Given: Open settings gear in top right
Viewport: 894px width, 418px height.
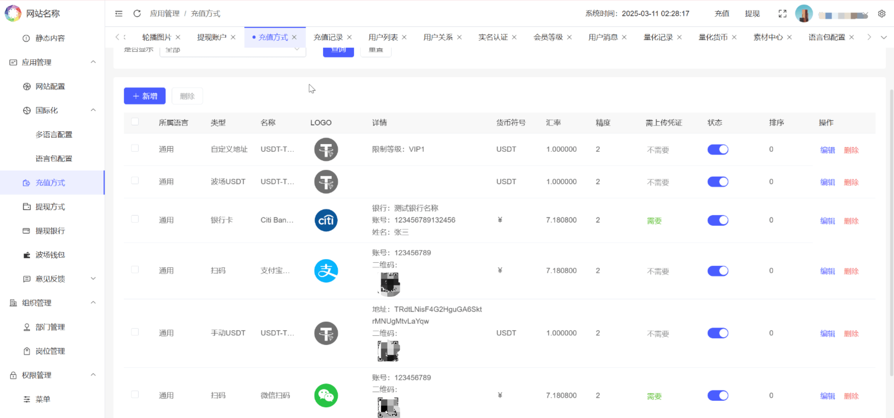Looking at the screenshot, I should (881, 14).
